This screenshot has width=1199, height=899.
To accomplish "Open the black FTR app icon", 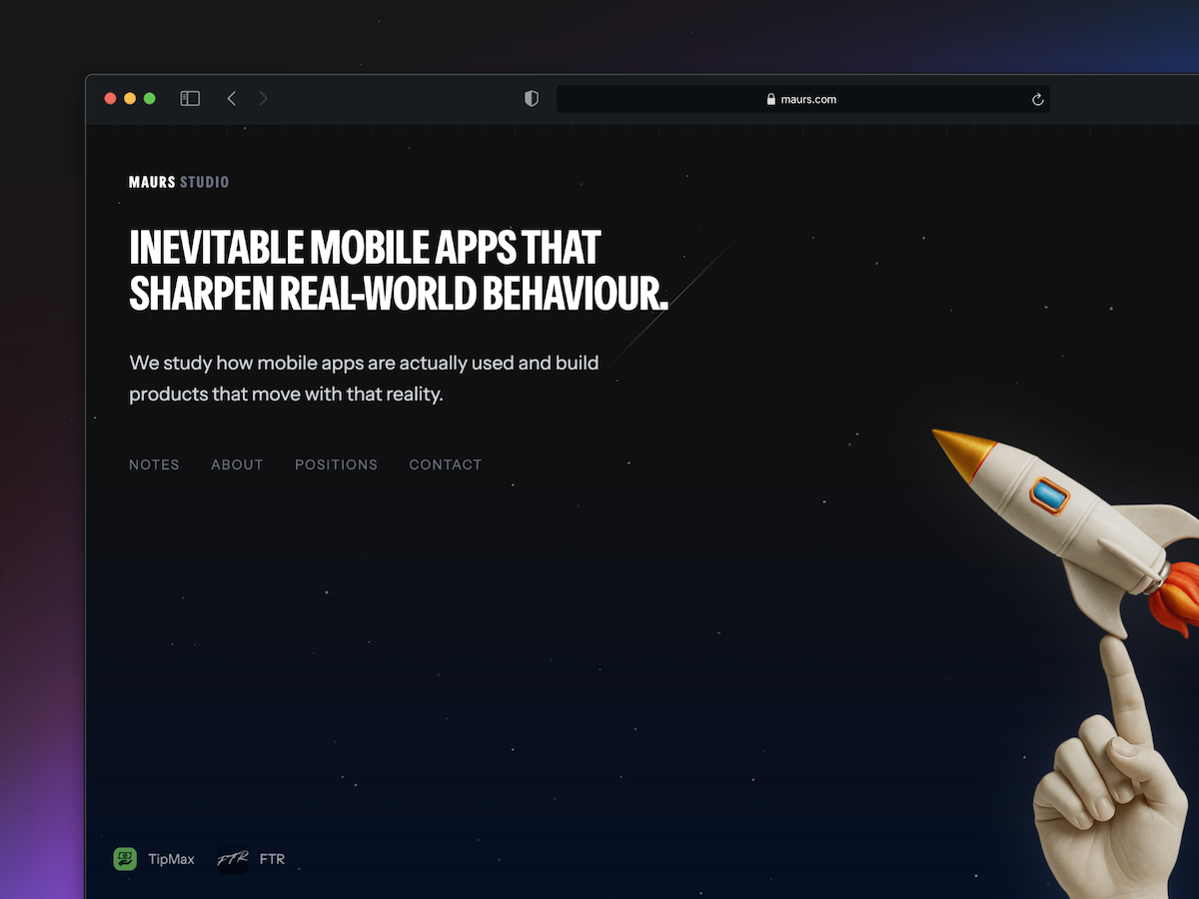I will (233, 859).
